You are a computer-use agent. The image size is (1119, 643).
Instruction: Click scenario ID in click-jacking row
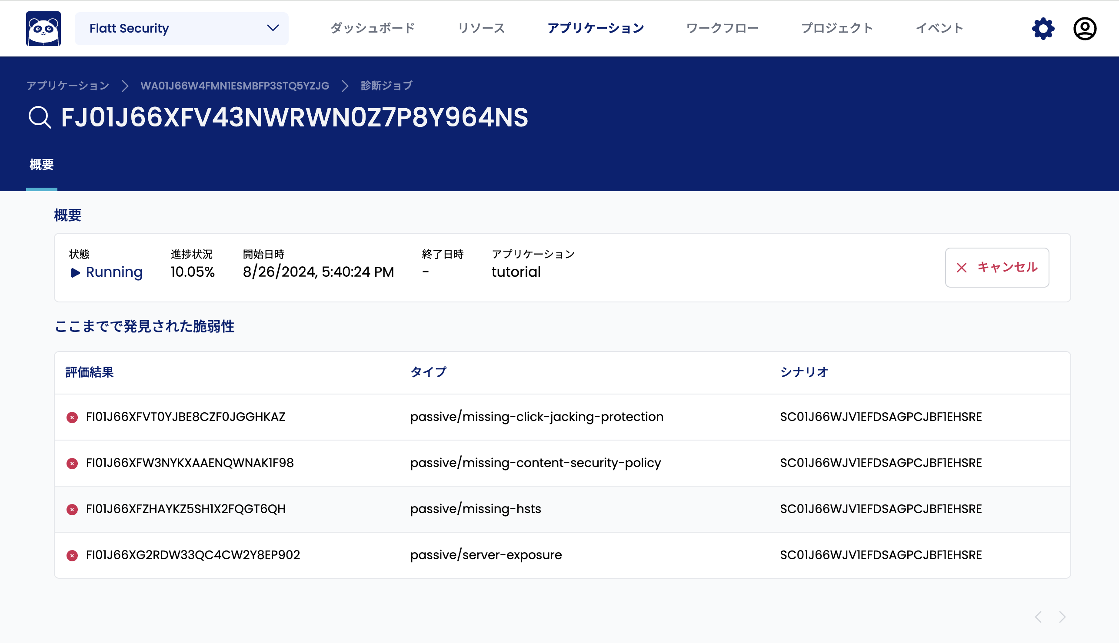881,417
